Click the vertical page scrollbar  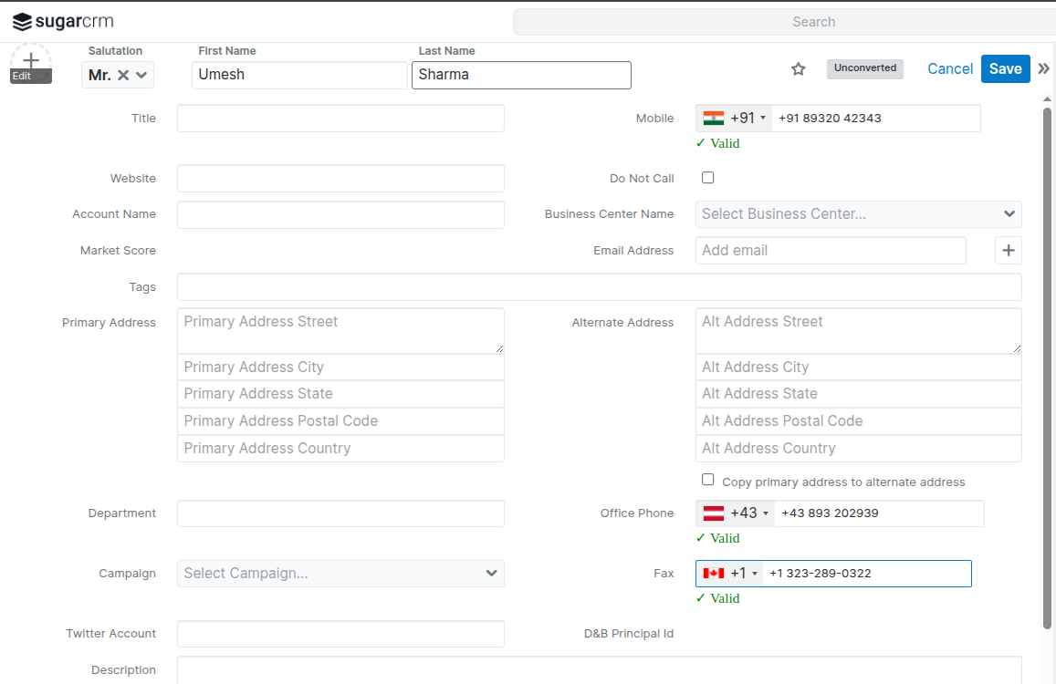1048,365
